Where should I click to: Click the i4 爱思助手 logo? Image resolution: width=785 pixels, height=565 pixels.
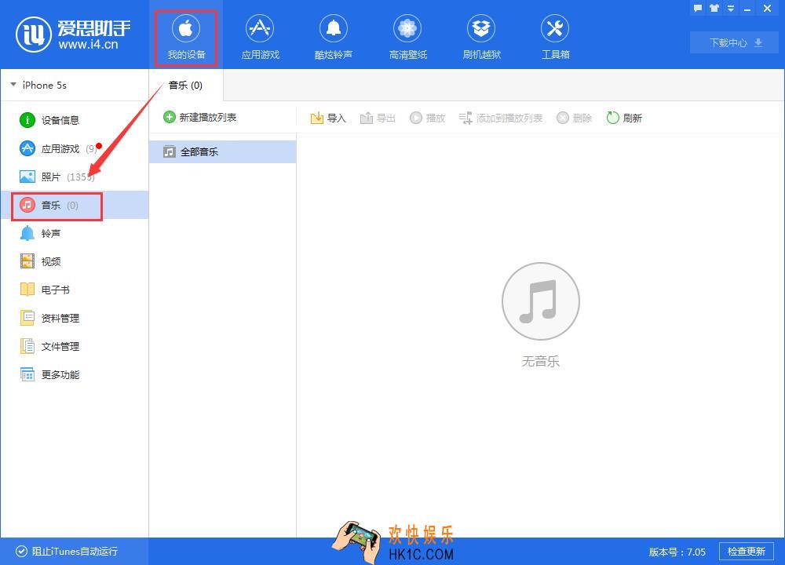[x=73, y=35]
